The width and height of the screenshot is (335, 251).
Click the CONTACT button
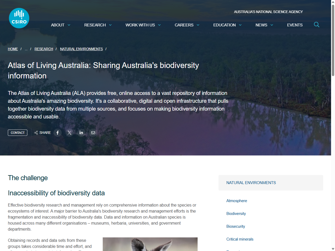pos(18,133)
